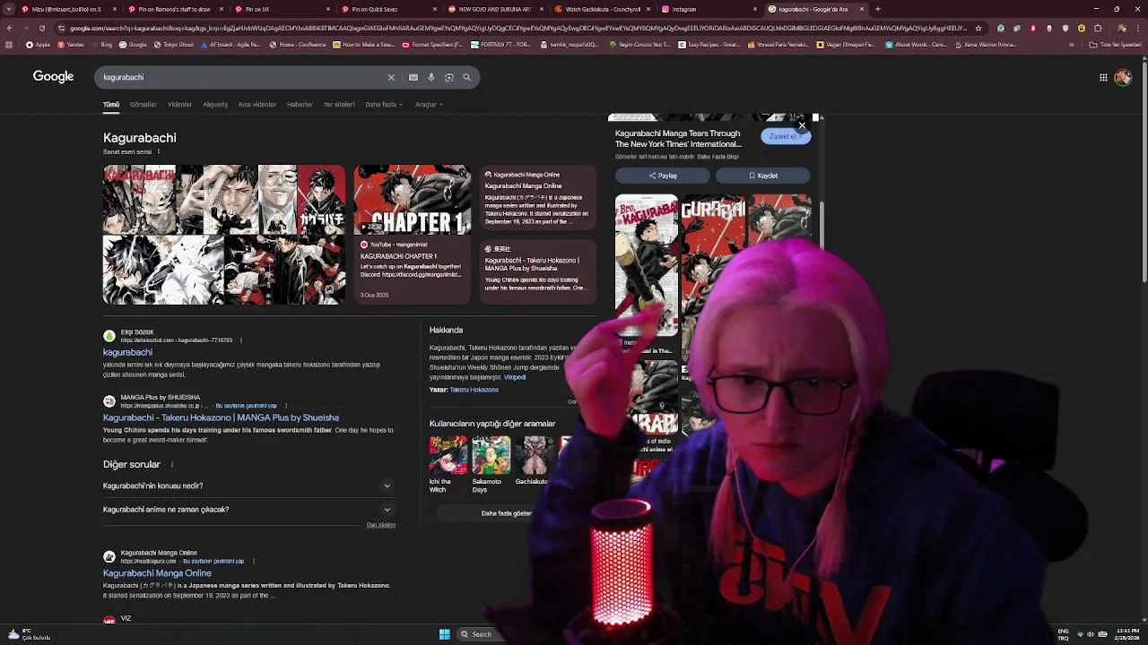Open the Yandex bookmark
The width and height of the screenshot is (1148, 645).
click(71, 45)
